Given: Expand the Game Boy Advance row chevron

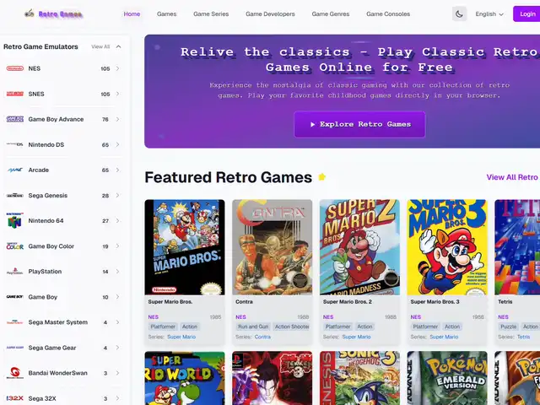Looking at the screenshot, I should (x=117, y=119).
